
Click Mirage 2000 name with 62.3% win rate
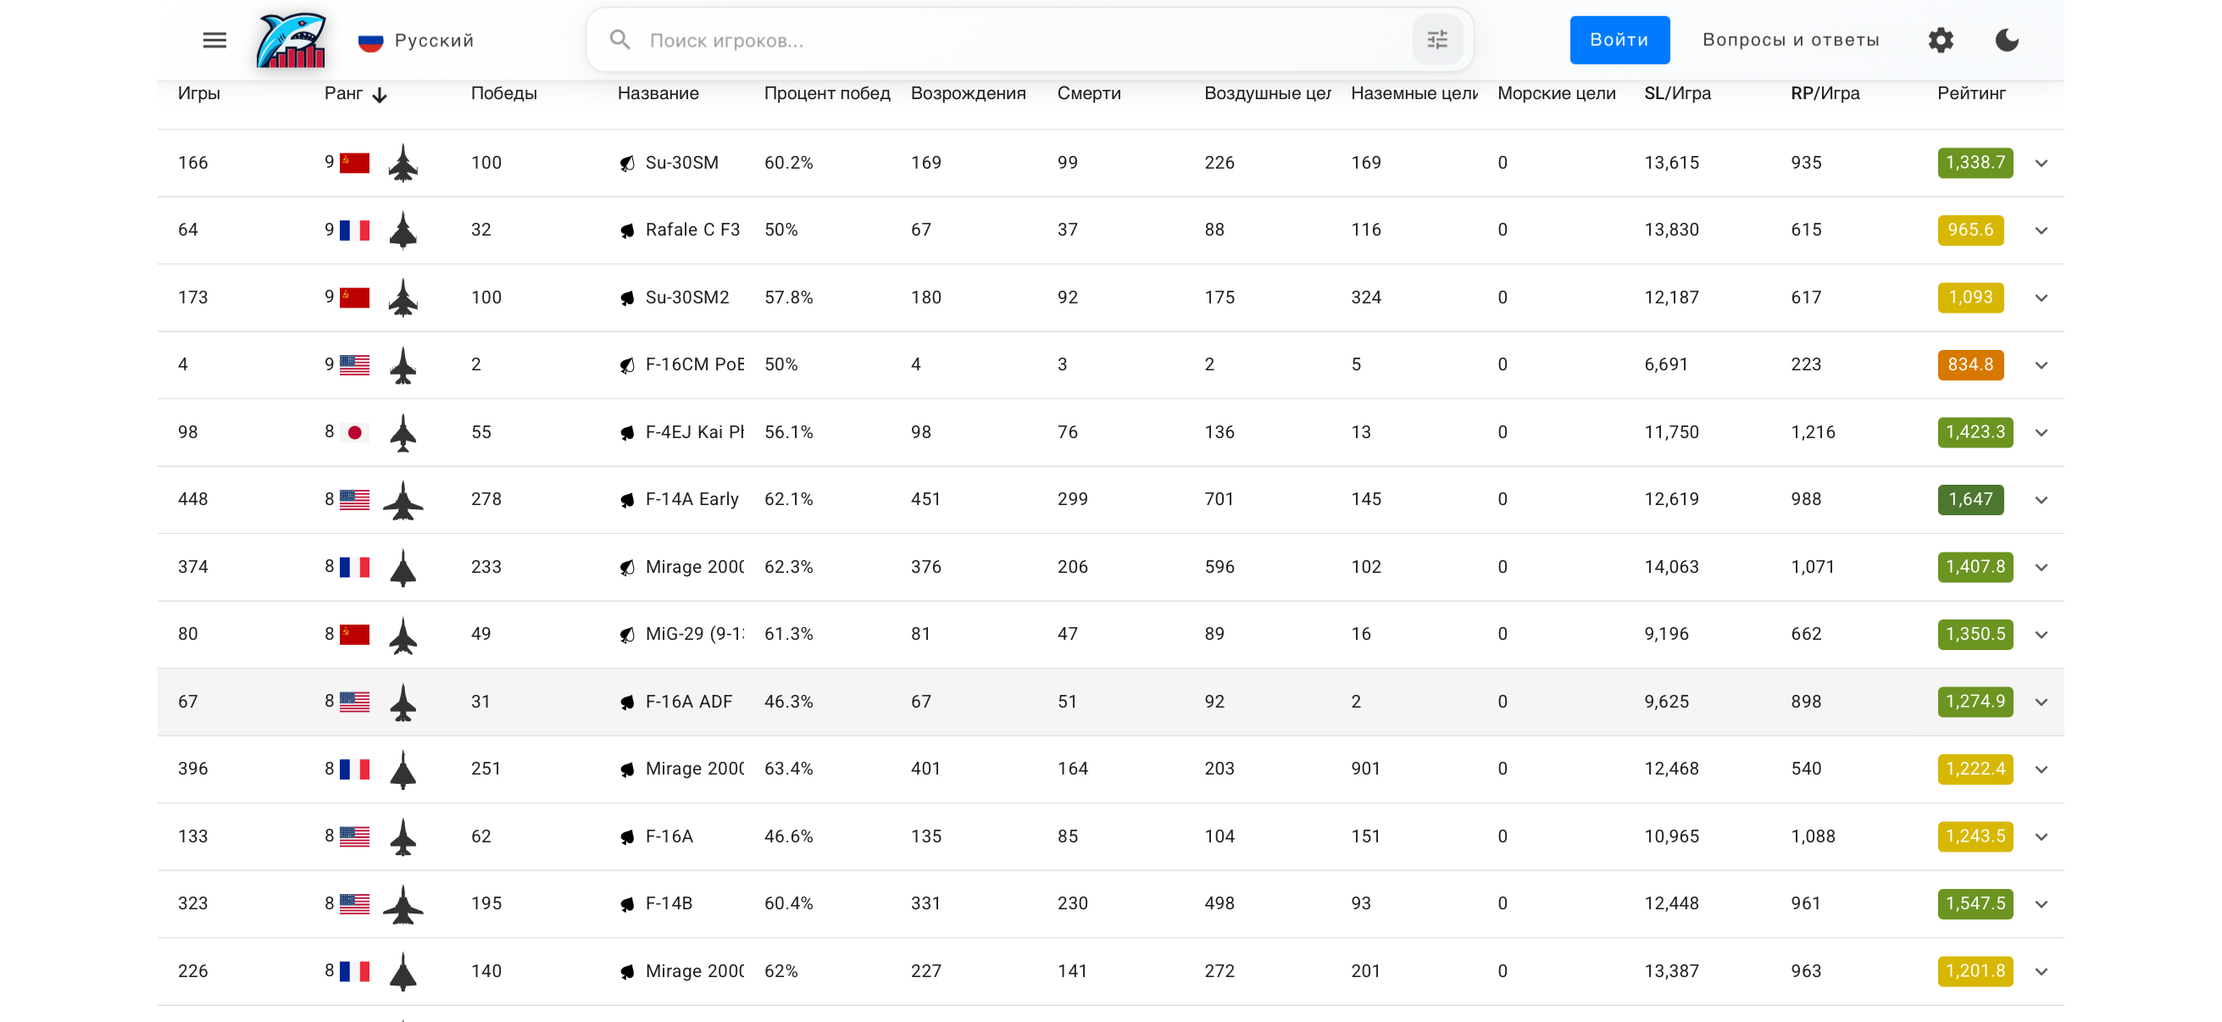(694, 568)
